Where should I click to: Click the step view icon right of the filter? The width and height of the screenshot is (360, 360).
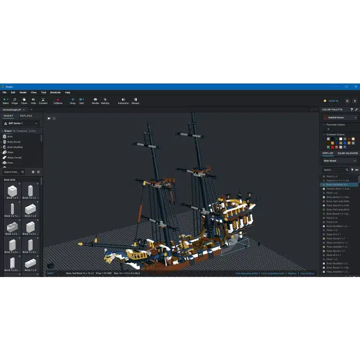tap(357, 170)
